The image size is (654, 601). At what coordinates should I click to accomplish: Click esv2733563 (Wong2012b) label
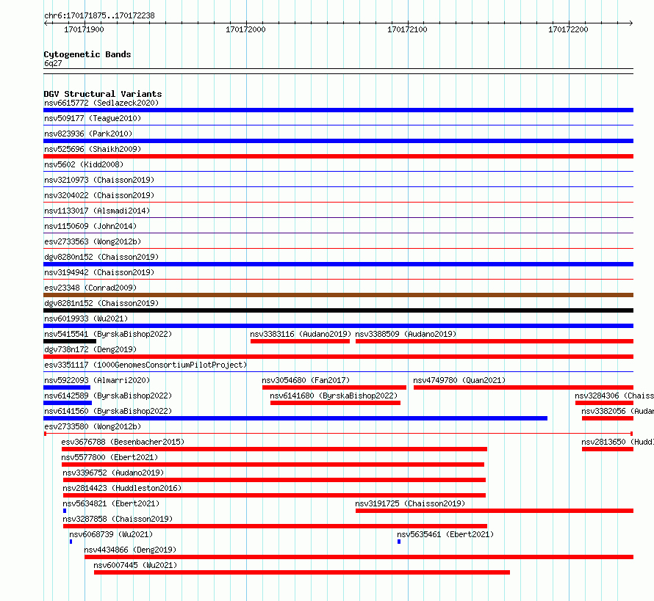93,241
